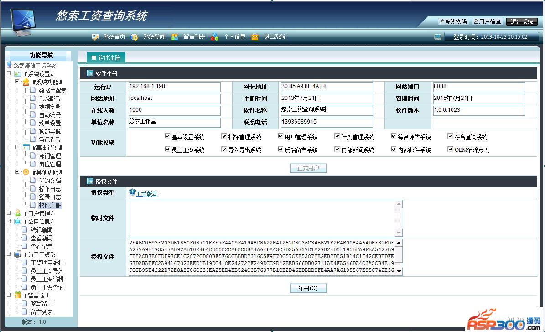
Task: Open the 正式版本 link
Action: click(147, 194)
